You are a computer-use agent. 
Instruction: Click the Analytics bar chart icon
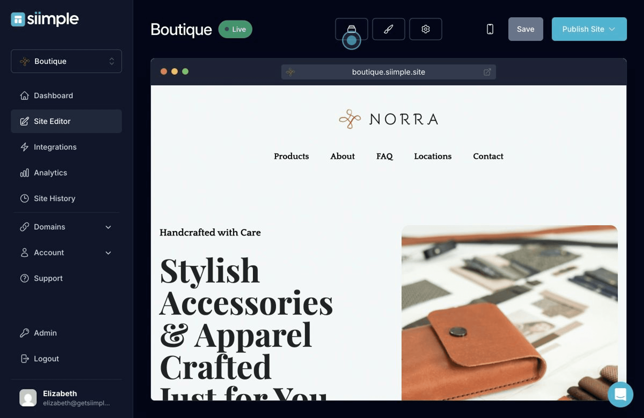[24, 173]
